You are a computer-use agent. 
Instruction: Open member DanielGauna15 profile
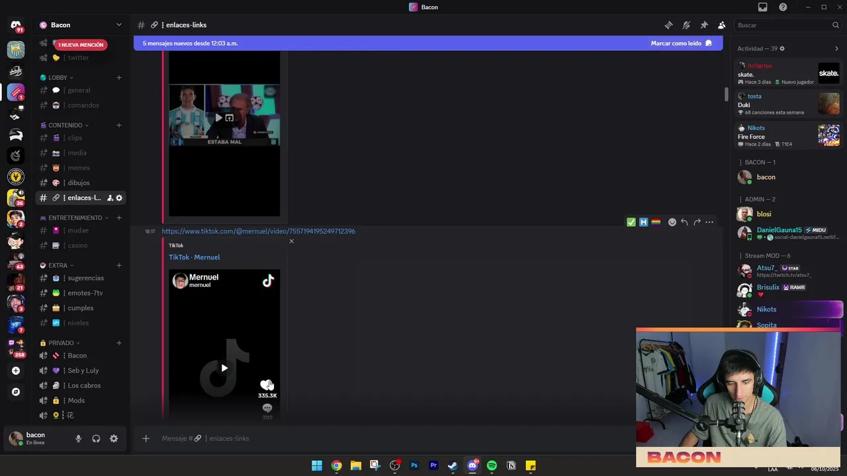click(x=788, y=233)
